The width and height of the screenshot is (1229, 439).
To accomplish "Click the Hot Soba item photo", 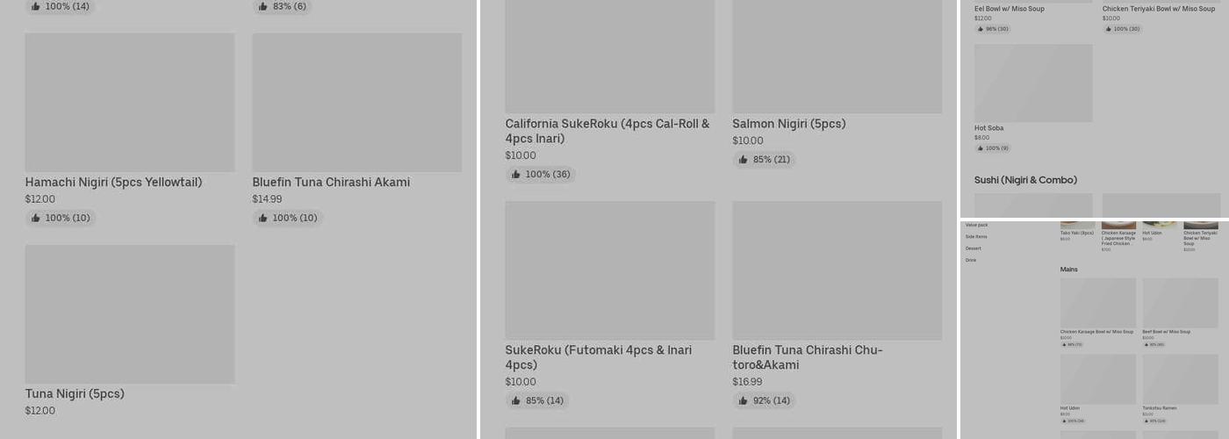I will [x=1033, y=83].
